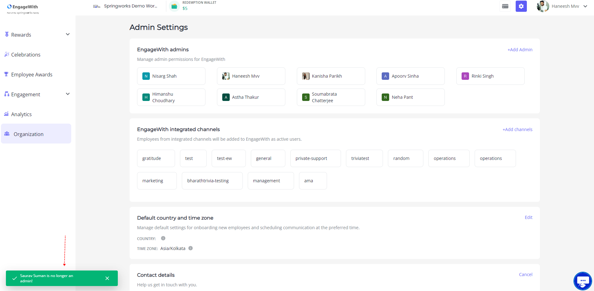
Task: Open the settings gear icon
Action: [x=521, y=6]
